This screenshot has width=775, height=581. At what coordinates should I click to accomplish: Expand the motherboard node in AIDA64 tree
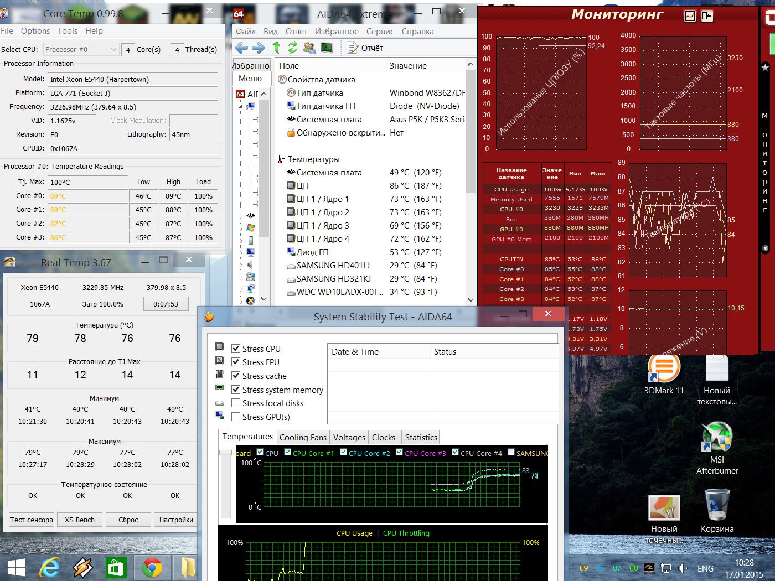(241, 216)
